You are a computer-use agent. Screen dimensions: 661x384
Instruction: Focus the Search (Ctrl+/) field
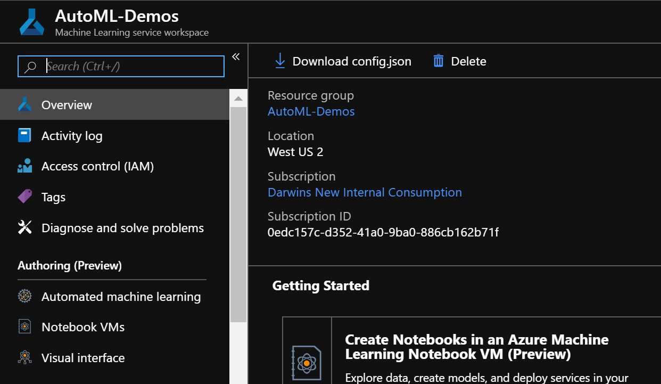(x=121, y=67)
